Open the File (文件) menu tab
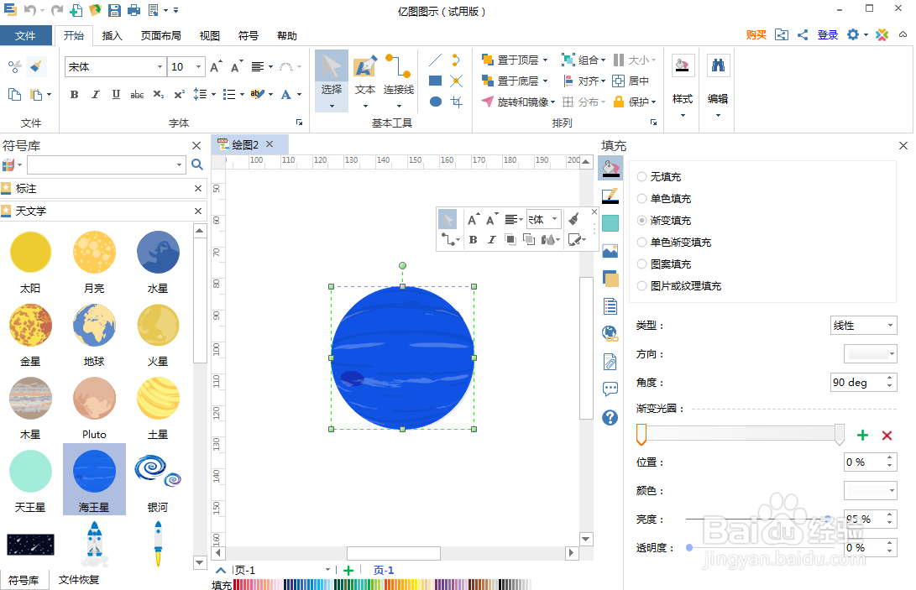This screenshot has height=590, width=916. pos(25,35)
